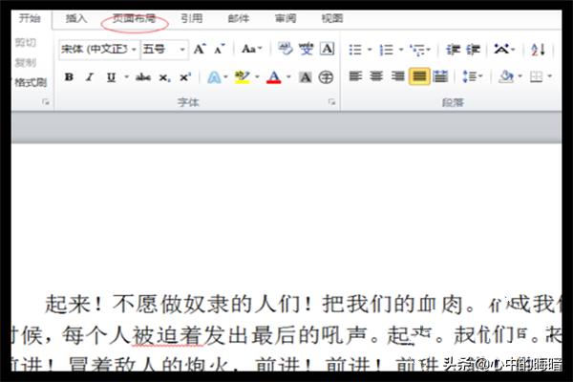
Task: Switch to the 邮件 tab
Action: 238,18
